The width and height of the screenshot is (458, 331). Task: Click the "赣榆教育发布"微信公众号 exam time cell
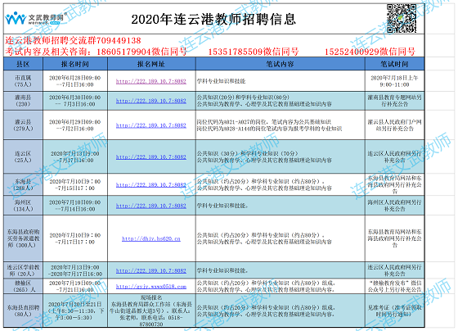(x=394, y=286)
